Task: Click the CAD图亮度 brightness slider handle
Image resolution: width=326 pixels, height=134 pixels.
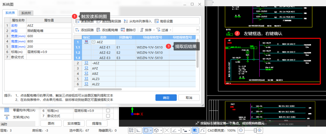Action: 255,130
